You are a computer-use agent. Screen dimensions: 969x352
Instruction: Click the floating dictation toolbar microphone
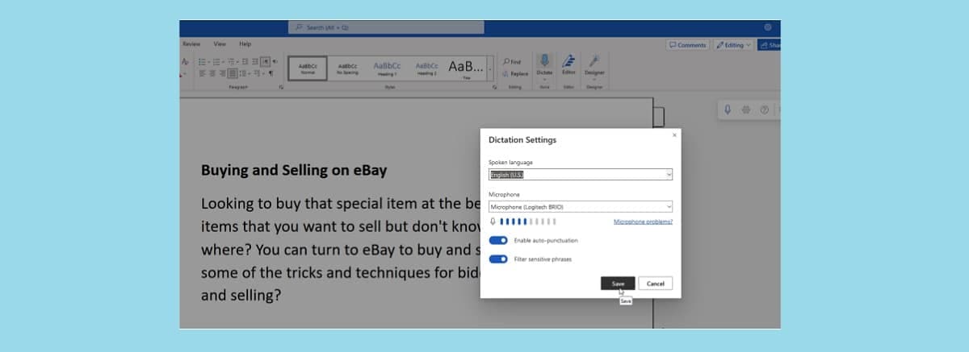point(728,110)
